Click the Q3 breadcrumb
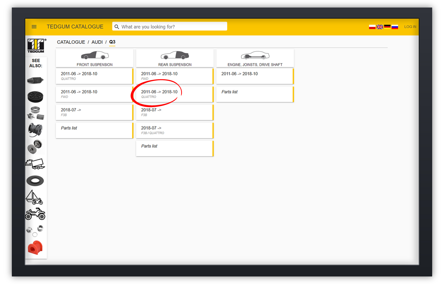 (112, 42)
